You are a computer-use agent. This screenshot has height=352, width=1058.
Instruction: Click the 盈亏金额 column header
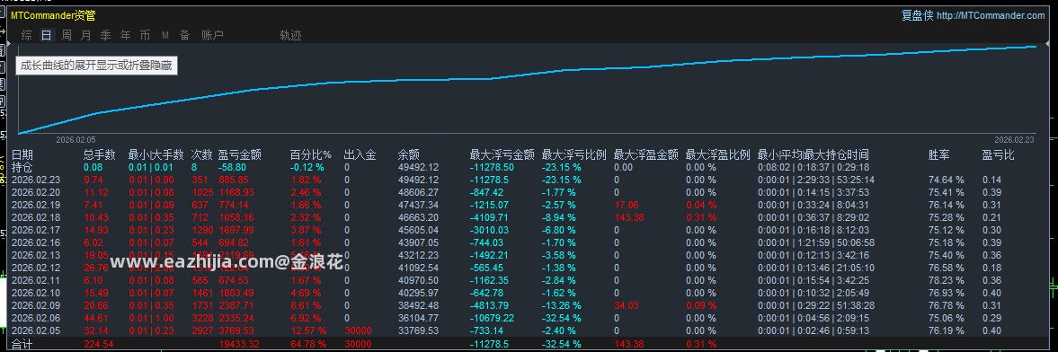pyautogui.click(x=239, y=155)
